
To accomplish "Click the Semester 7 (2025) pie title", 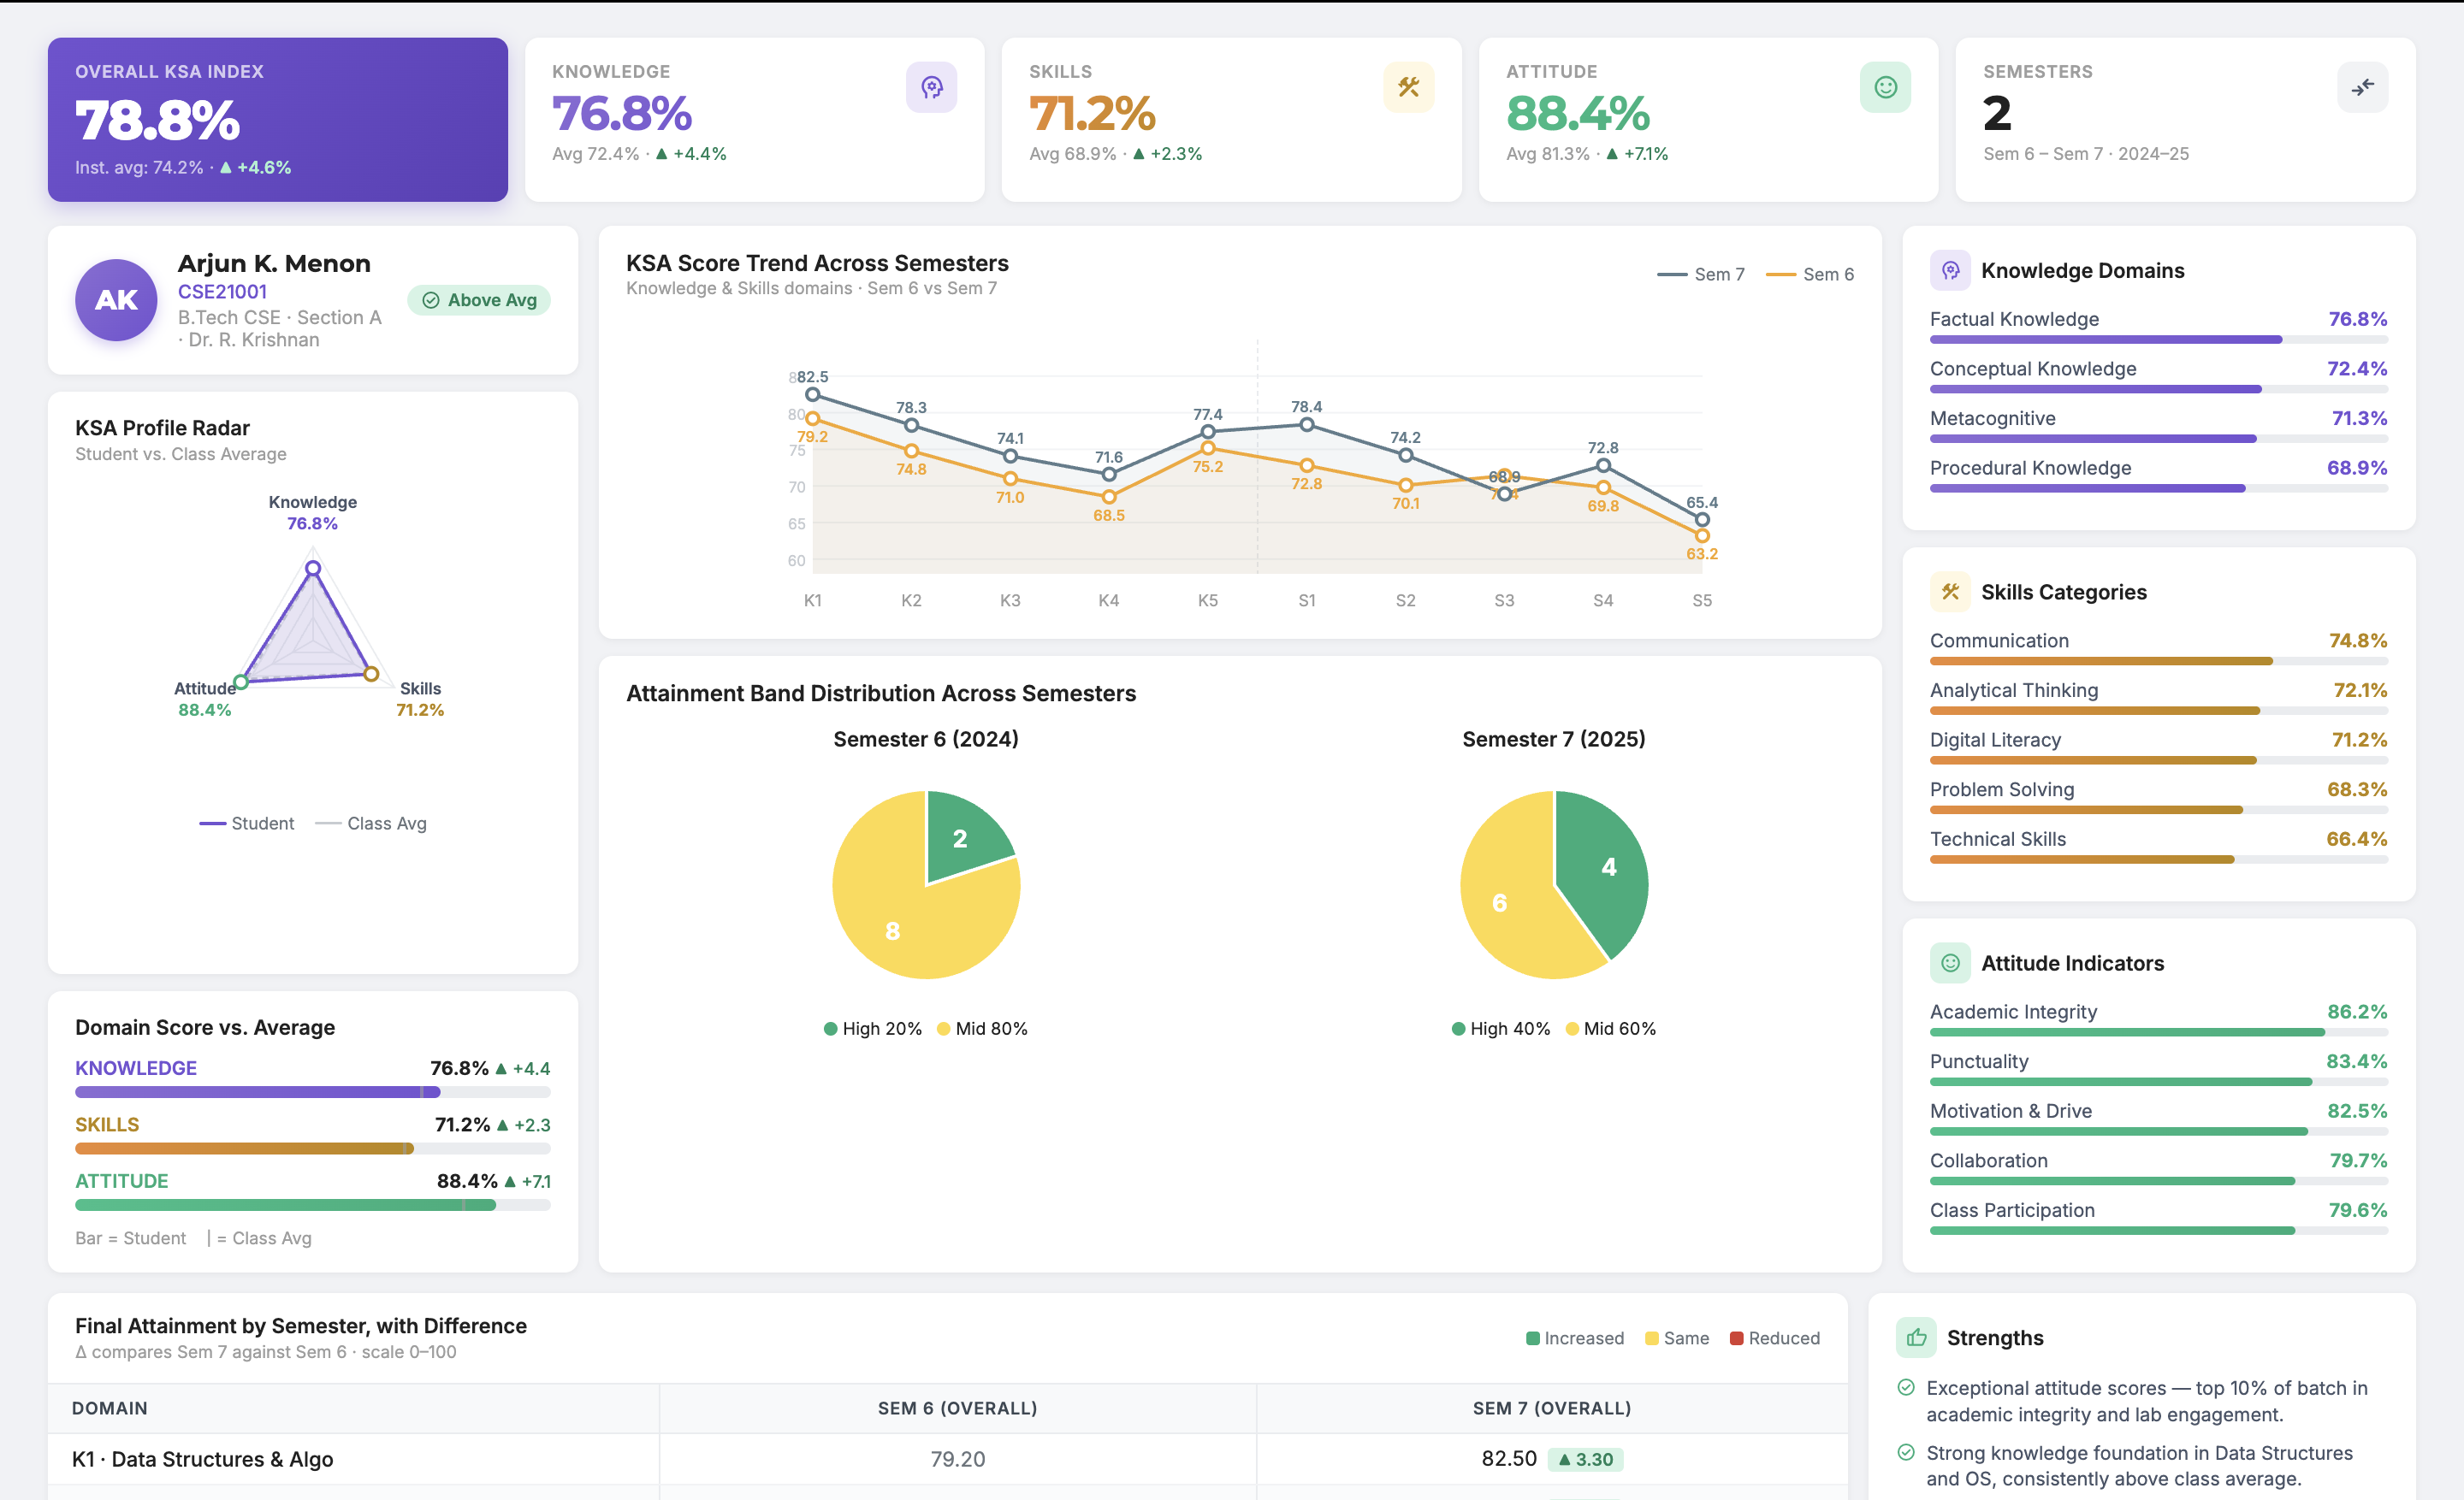I will (x=1553, y=740).
